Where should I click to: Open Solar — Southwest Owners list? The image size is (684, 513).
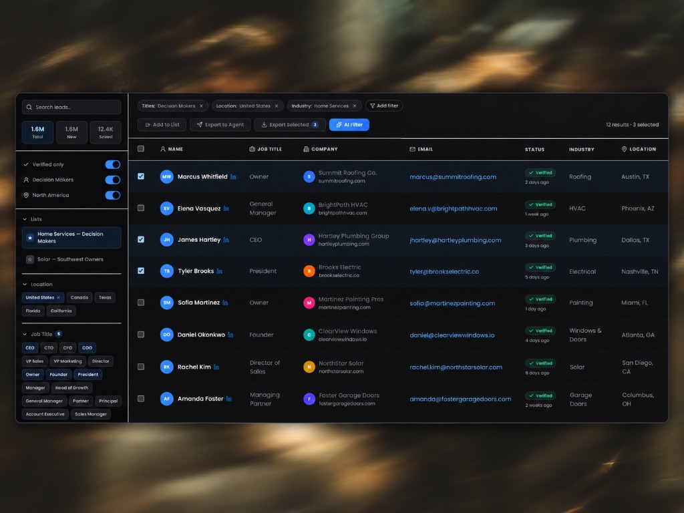pyautogui.click(x=71, y=259)
